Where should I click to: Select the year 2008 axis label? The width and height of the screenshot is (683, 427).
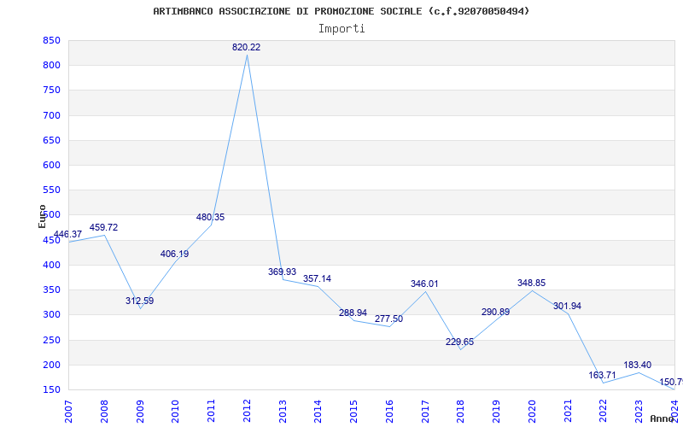[x=104, y=412]
